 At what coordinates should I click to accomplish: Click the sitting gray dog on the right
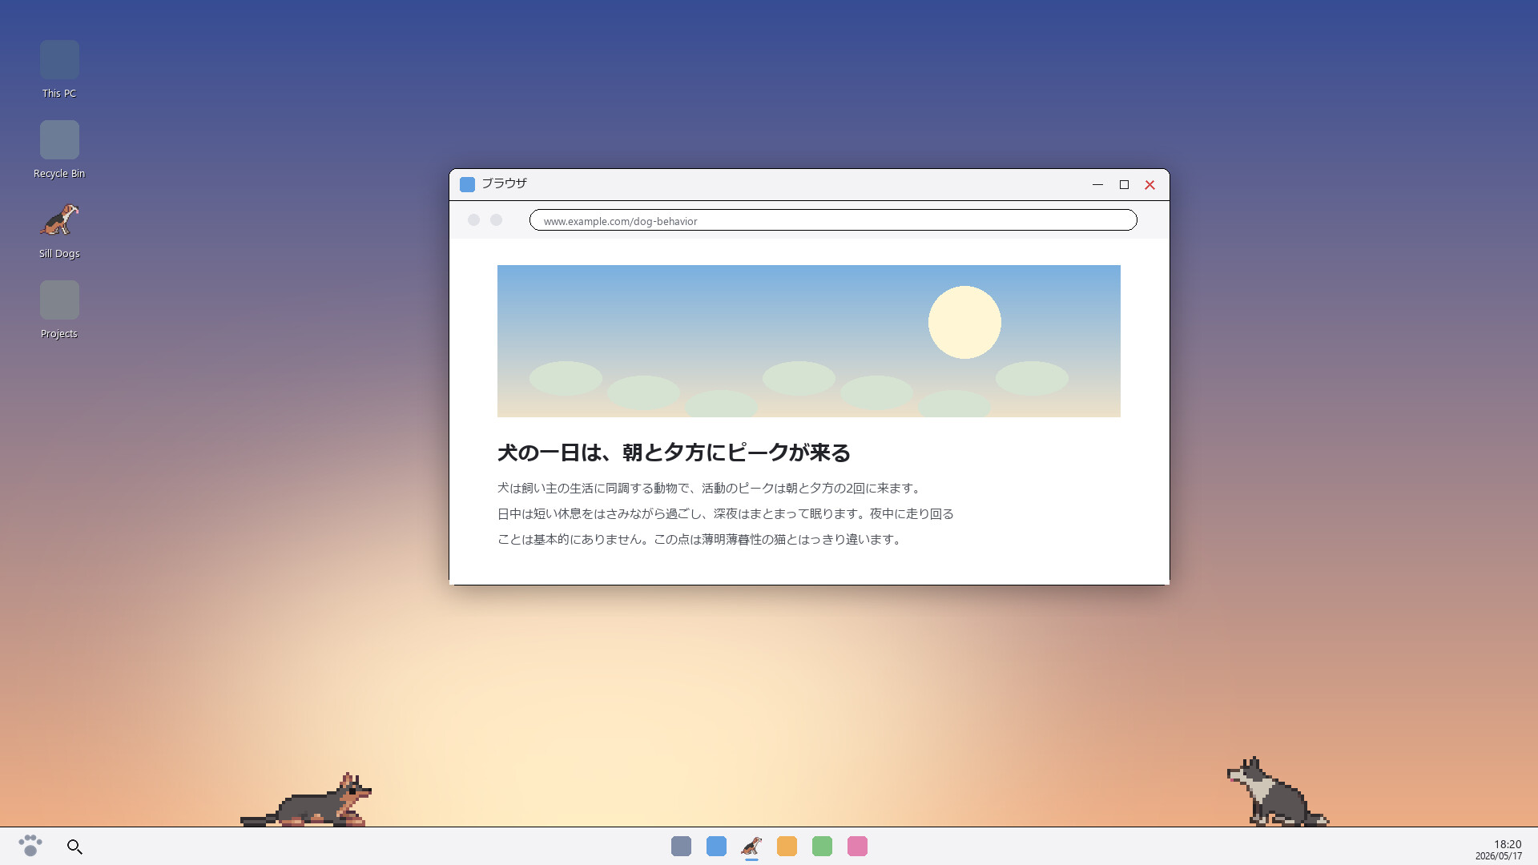pos(1277,791)
